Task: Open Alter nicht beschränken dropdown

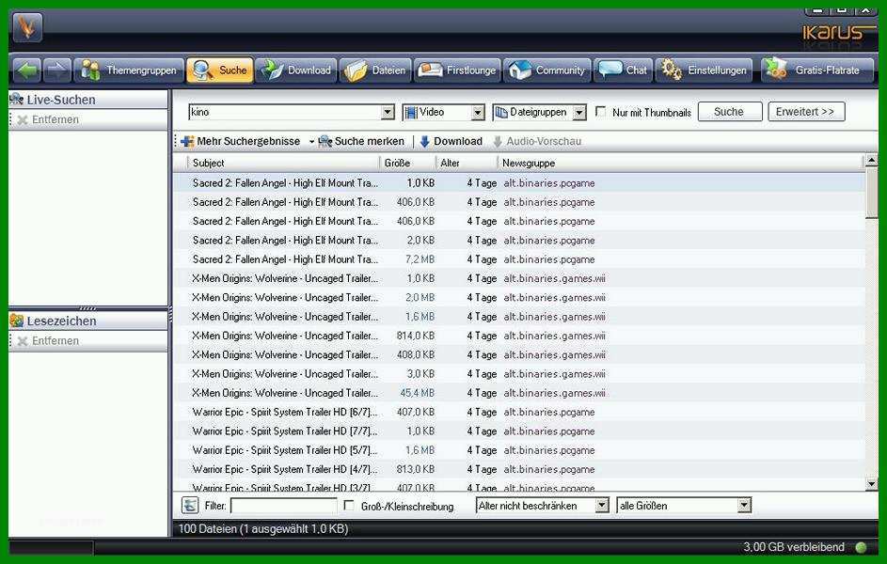Action: click(543, 506)
